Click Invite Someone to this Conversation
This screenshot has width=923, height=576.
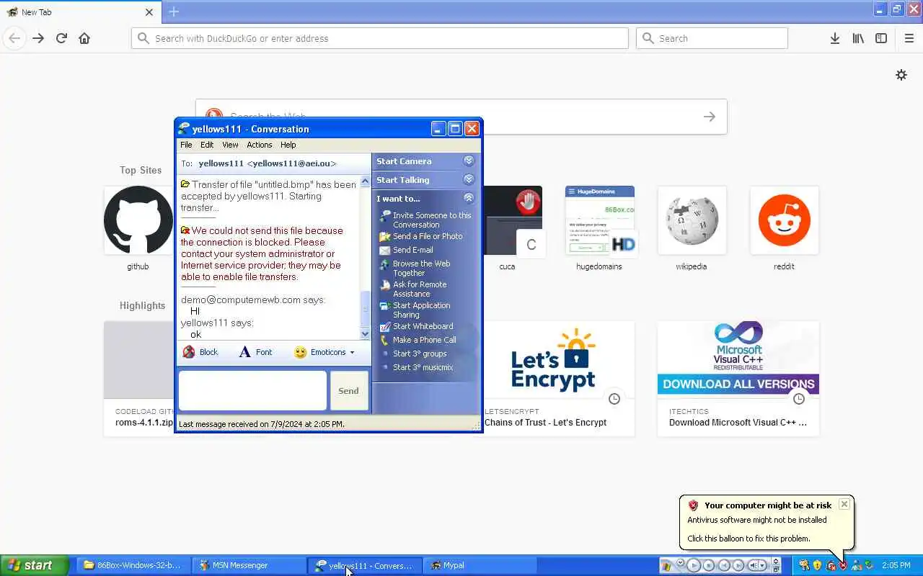tap(425, 220)
